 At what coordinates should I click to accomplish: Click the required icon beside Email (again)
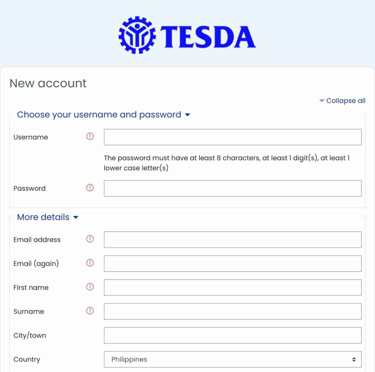coord(90,263)
